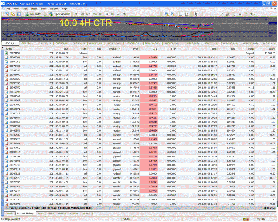Select the H1 timeframe
The height and width of the screenshot is (222, 278).
(101, 14)
